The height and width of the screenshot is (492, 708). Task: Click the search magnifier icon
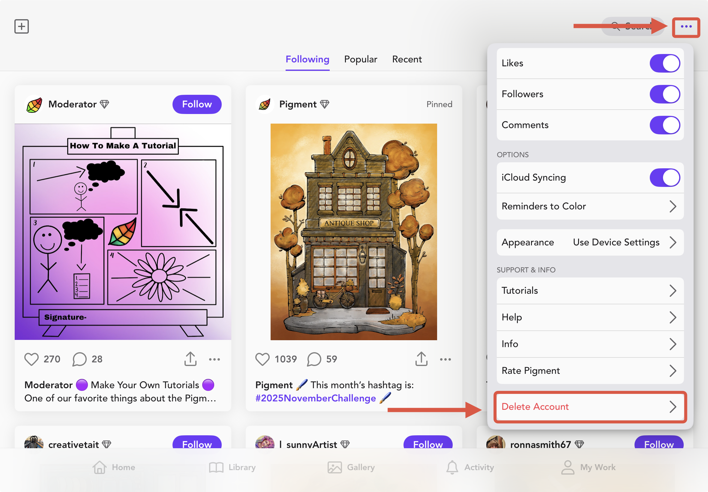coord(616,26)
